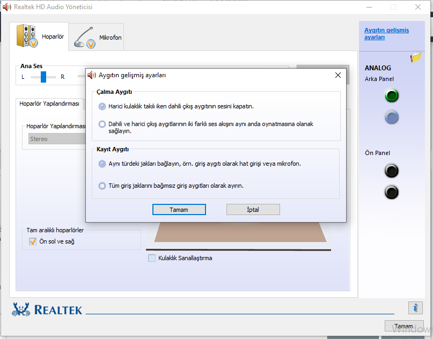The width and height of the screenshot is (433, 339).
Task: Select mute internal output when headphone plugged
Action: click(102, 106)
